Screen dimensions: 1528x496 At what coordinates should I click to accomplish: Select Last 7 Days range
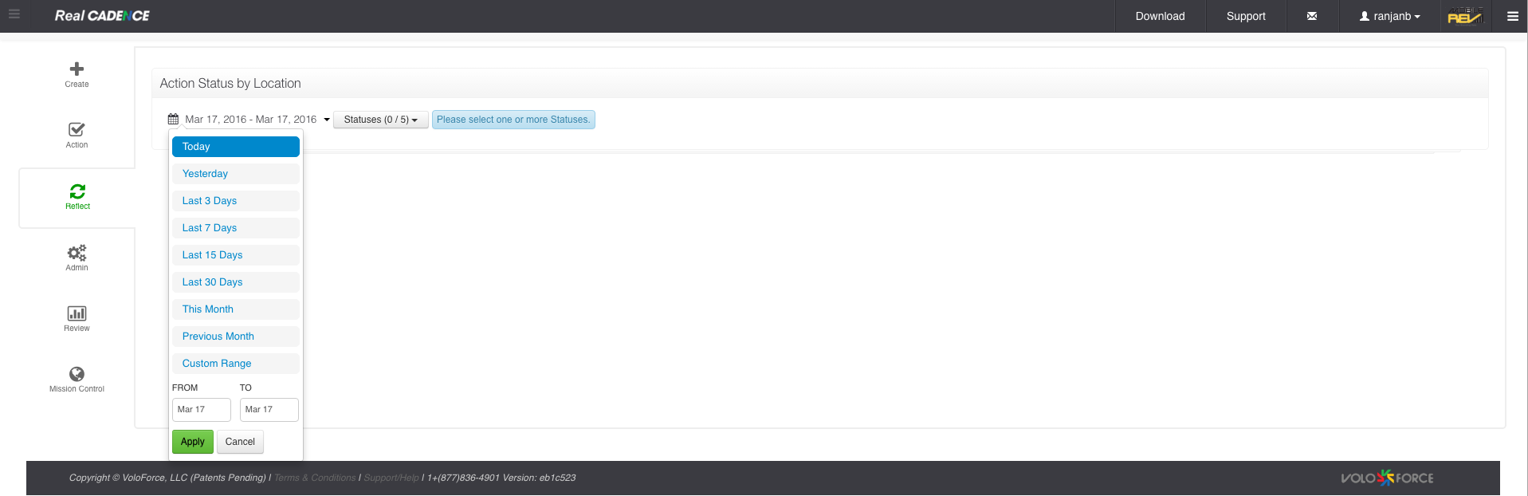pos(235,228)
